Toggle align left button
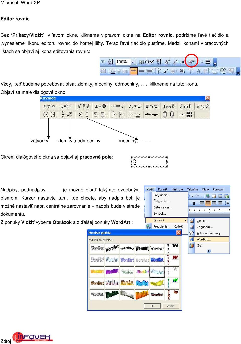241x344 pixels. pyautogui.click(x=202, y=203)
